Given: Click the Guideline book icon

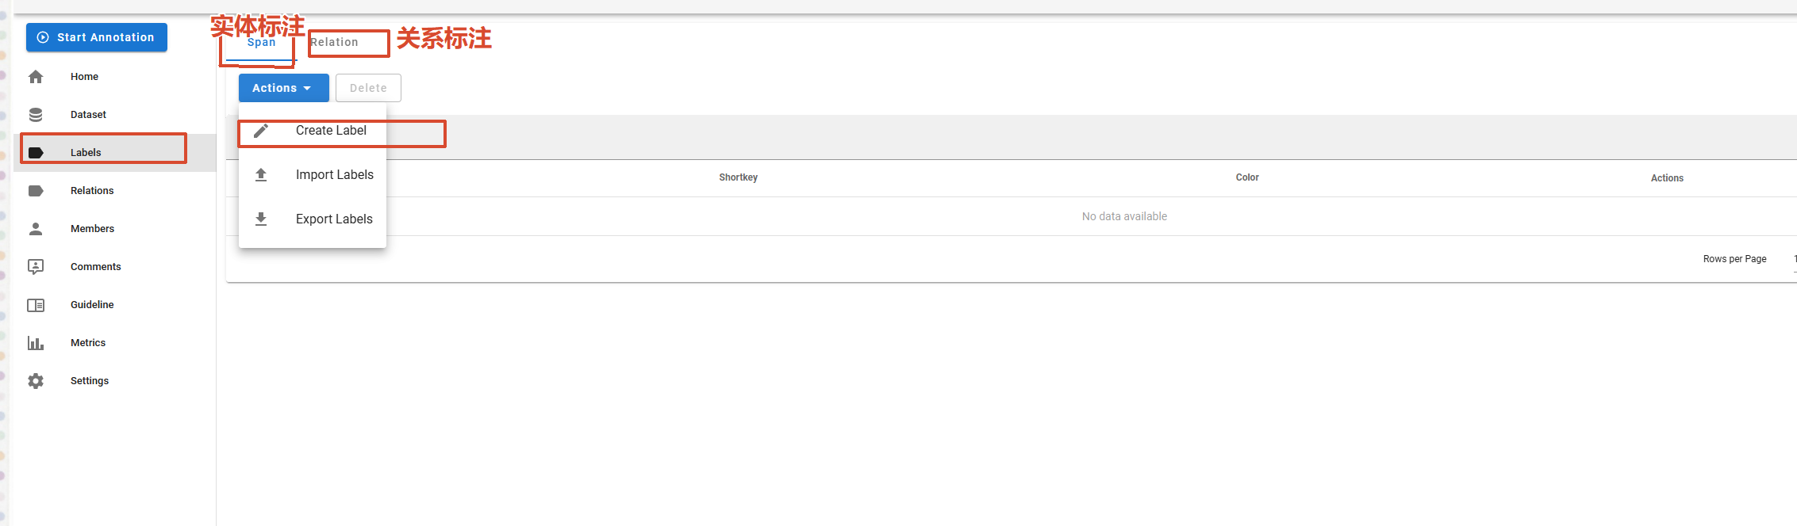Looking at the screenshot, I should coord(36,305).
